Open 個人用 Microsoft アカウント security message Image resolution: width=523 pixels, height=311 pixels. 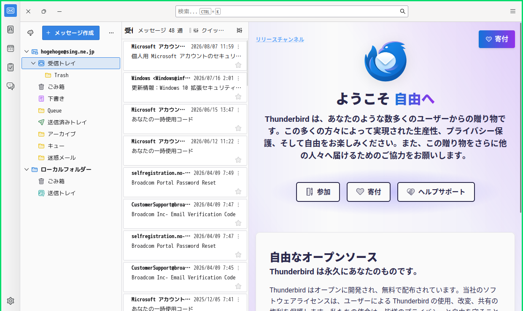coord(185,56)
